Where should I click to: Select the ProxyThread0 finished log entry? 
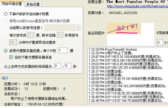[113, 49]
